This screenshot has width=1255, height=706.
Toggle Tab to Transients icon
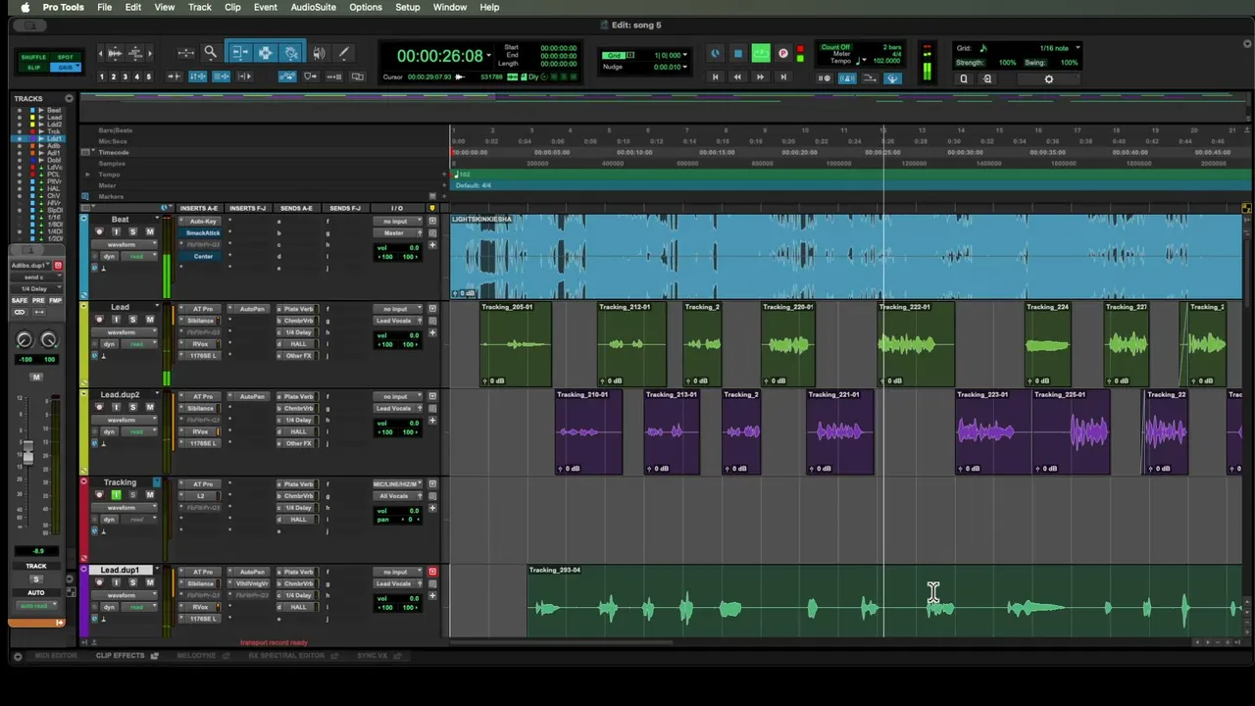click(x=175, y=76)
